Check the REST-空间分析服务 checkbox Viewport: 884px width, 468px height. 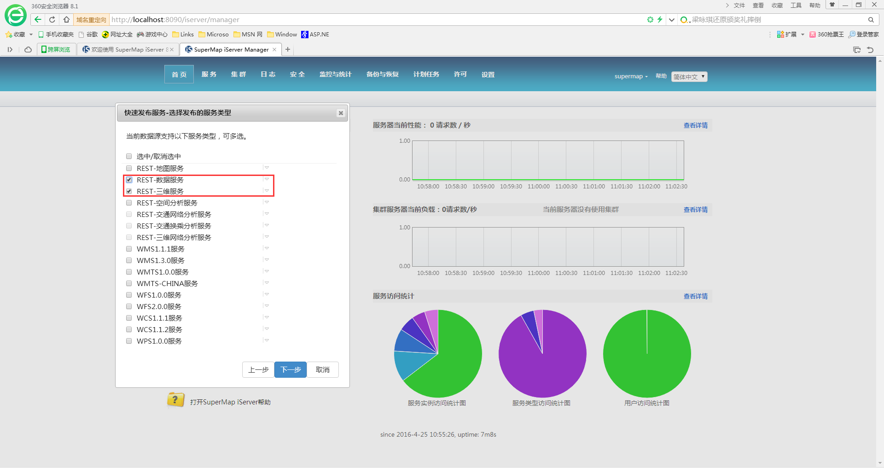(129, 203)
